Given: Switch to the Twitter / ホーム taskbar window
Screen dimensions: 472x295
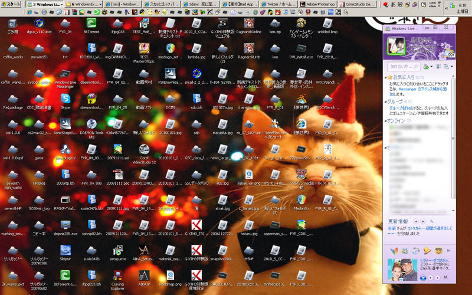Looking at the screenshot, I should (x=278, y=5).
